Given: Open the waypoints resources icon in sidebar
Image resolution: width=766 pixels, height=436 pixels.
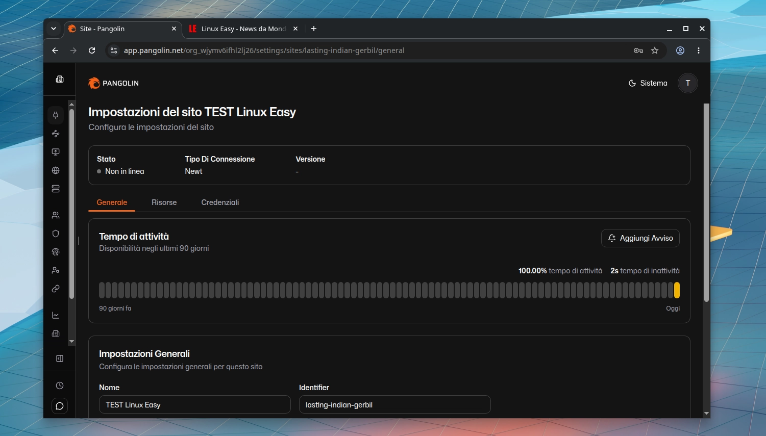Looking at the screenshot, I should click(x=56, y=134).
